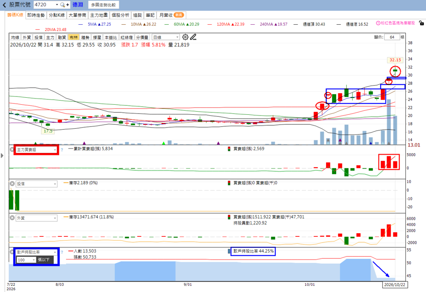Screen dimensions: 426x292
Task: Toggle the 紅綠燈 indicator button
Action: 127,37
